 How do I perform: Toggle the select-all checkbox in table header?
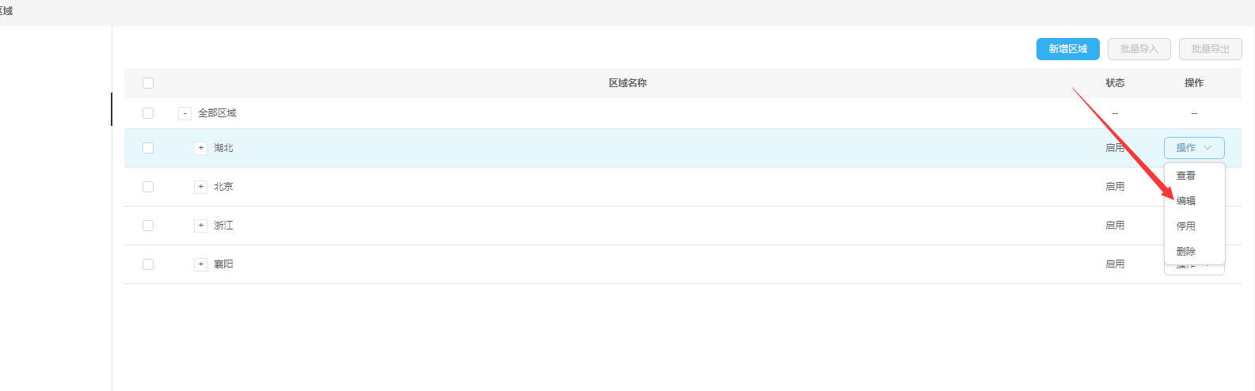[148, 83]
